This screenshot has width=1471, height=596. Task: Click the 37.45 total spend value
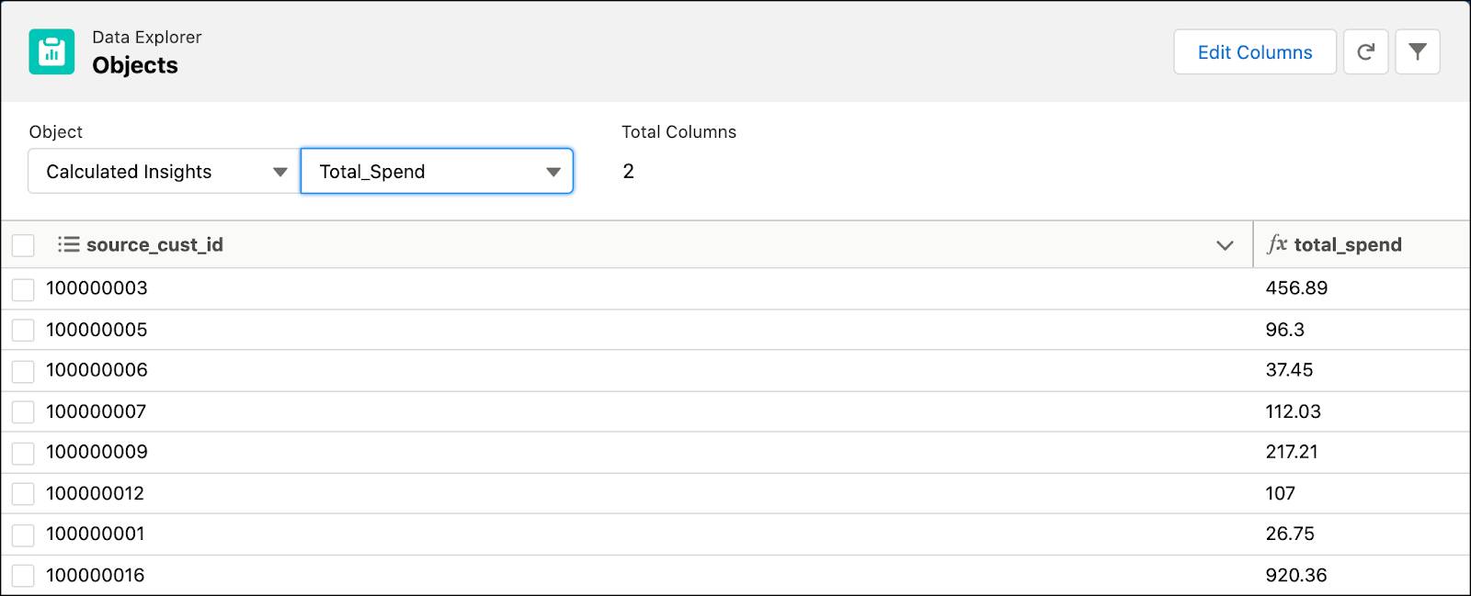(1289, 370)
